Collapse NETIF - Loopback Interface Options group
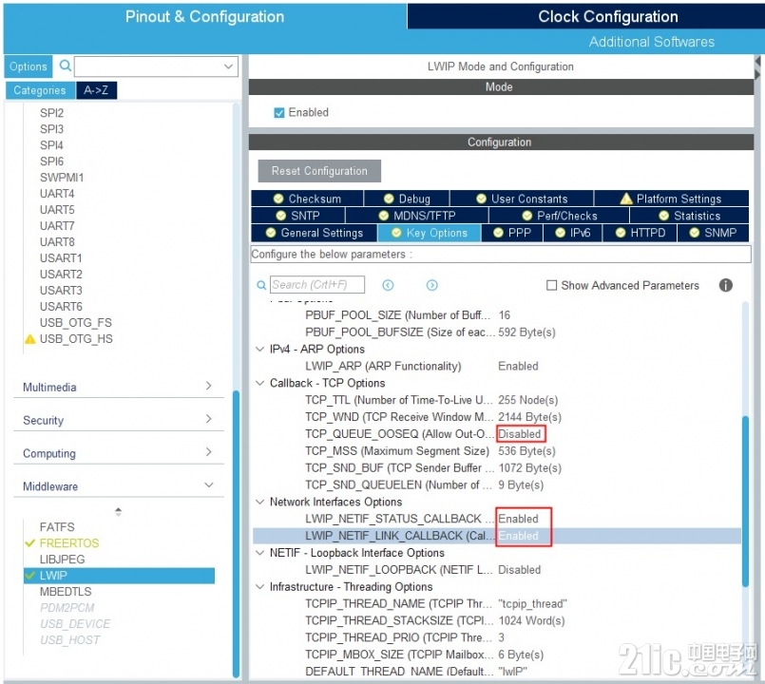 pos(260,553)
